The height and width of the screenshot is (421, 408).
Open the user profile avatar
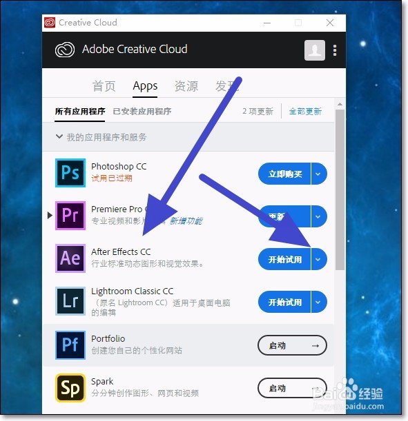(x=315, y=50)
